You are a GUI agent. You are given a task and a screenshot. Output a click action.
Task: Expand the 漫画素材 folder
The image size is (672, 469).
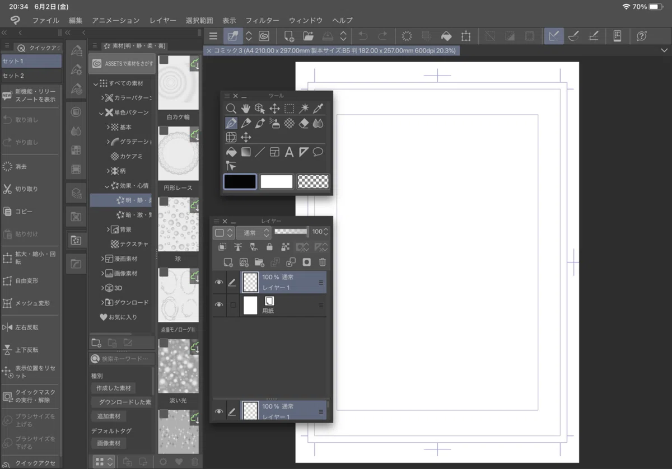[x=102, y=259]
